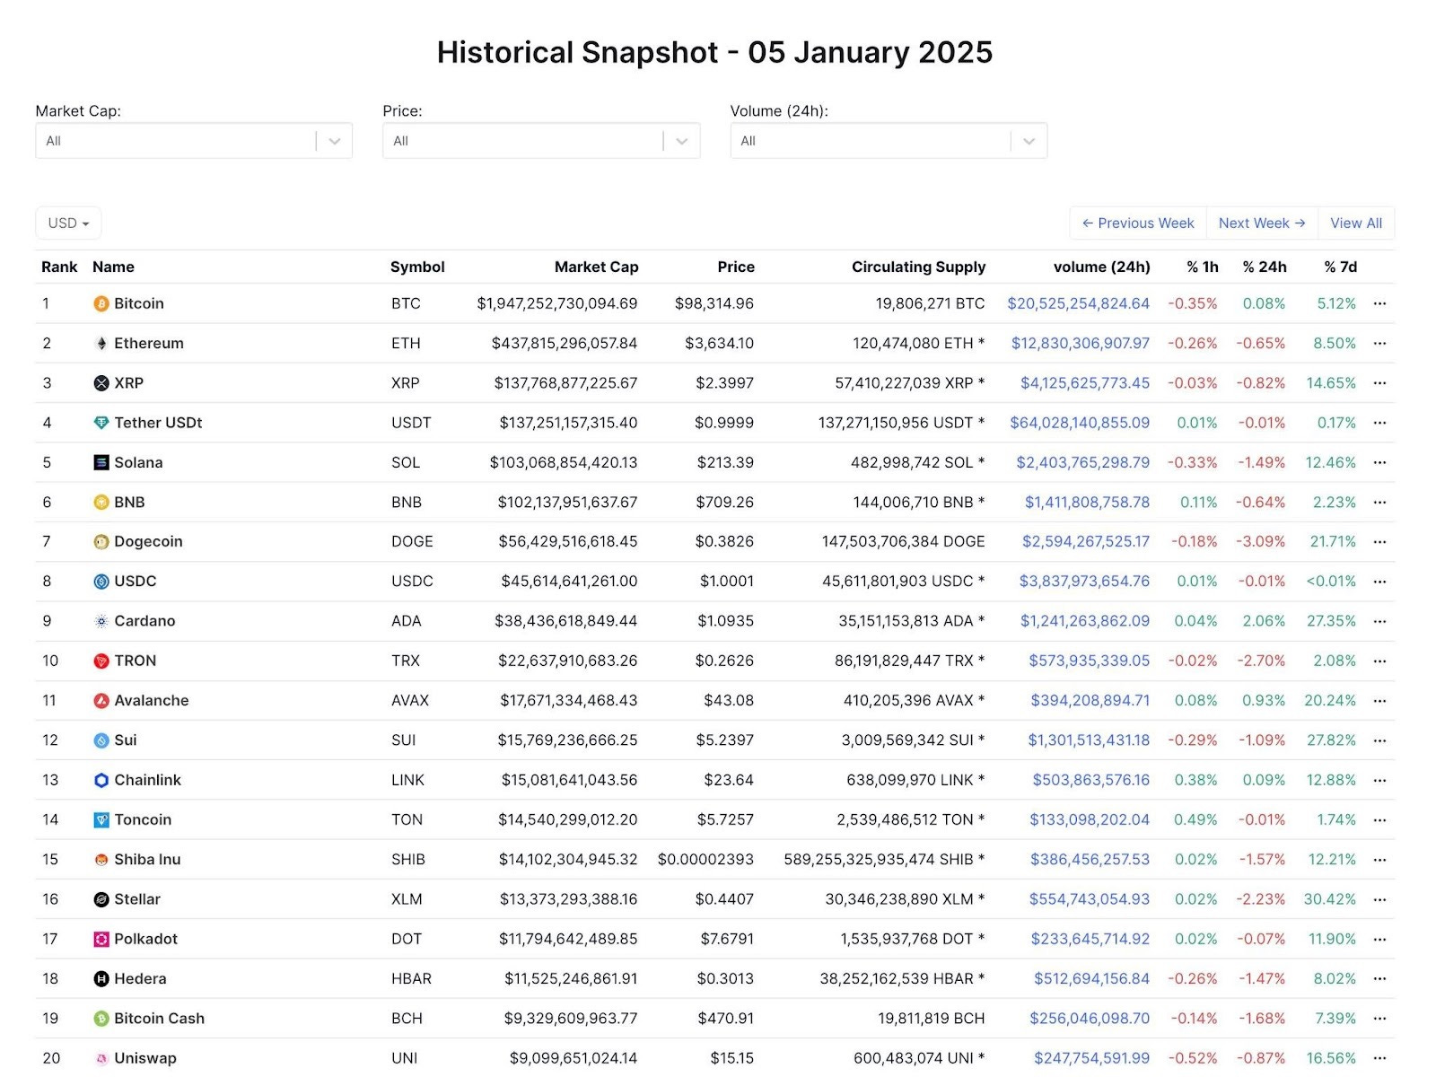Viewport: 1436px width, 1077px height.
Task: Click the Solana logo icon
Action: point(101,463)
